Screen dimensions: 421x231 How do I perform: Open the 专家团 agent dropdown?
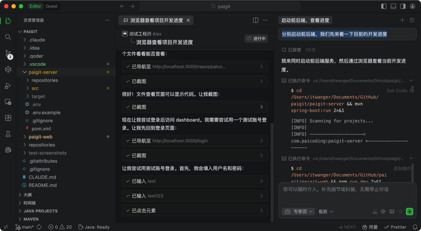pyautogui.click(x=298, y=211)
